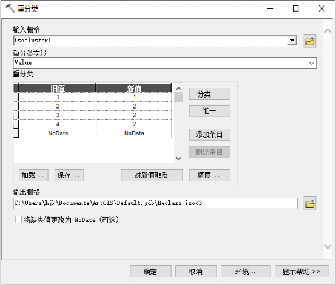Click the 精度... precision button

coord(210,175)
